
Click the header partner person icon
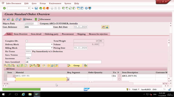[x=13, y=19]
